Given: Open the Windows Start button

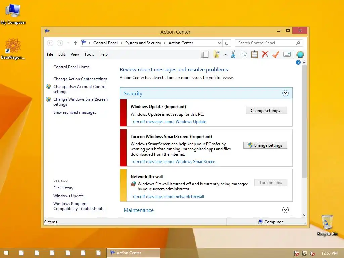Looking at the screenshot, I should coord(6,253).
